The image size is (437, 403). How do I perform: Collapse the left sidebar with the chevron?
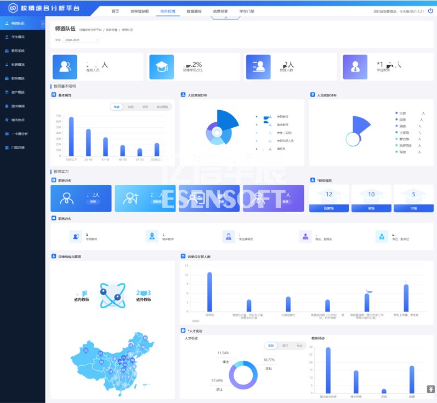(x=43, y=24)
